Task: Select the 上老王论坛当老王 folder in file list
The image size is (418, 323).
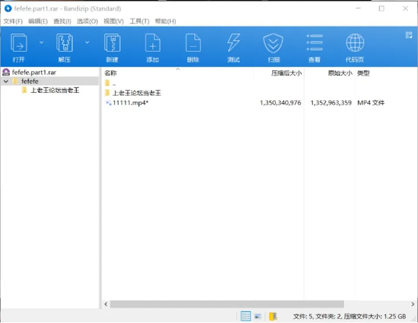Action: [137, 93]
